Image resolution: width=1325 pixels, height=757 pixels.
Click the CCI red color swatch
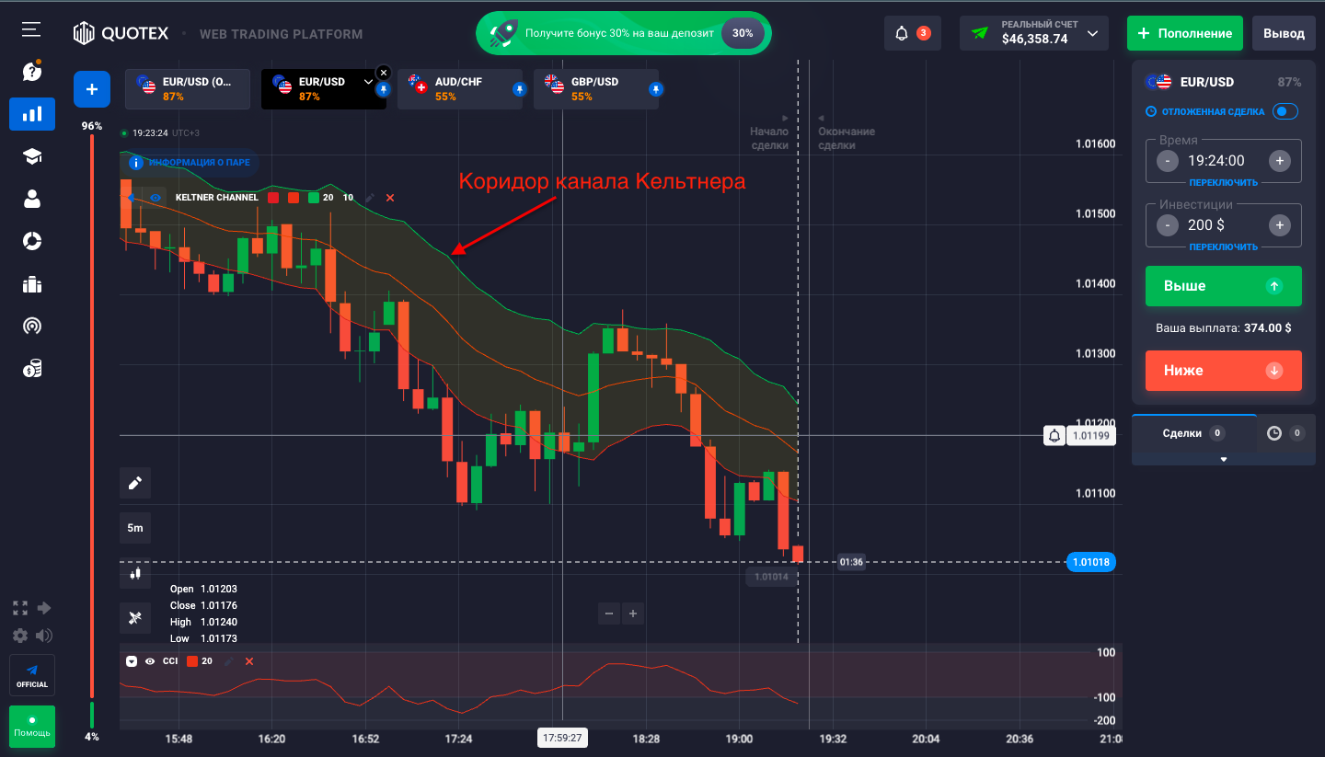tap(192, 661)
